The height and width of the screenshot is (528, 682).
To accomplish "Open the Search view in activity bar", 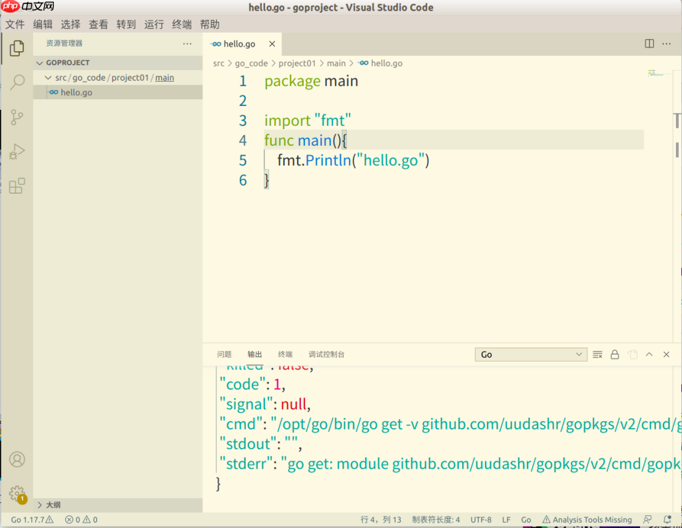I will [17, 82].
